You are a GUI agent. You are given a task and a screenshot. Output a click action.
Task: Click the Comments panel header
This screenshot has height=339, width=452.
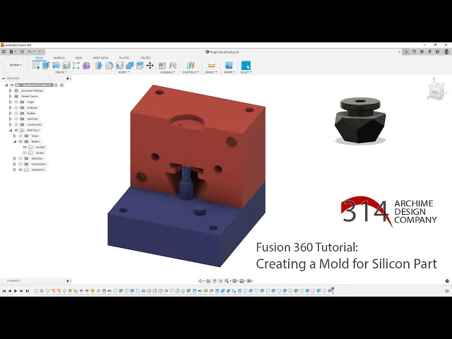[x=36, y=281]
